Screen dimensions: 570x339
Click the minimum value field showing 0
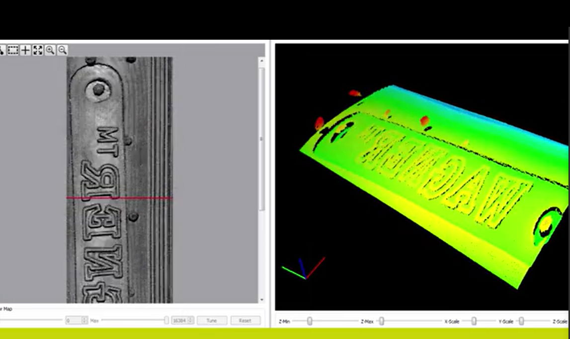click(x=73, y=321)
